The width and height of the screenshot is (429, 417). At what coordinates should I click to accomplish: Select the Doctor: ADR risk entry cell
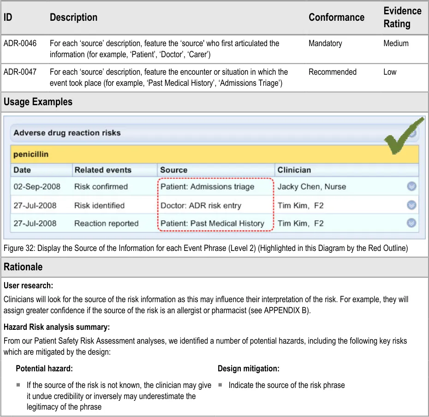tap(201, 205)
